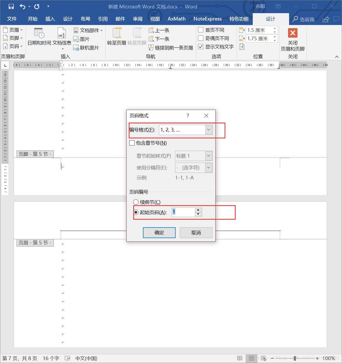Screen dimensions: 342x363
Task: Switch to Read Mode view icon
Action: point(240,358)
